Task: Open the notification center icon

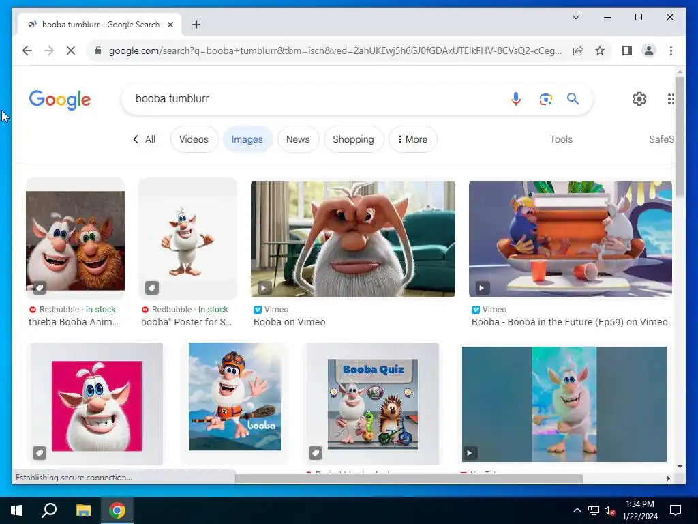Action: click(x=676, y=510)
